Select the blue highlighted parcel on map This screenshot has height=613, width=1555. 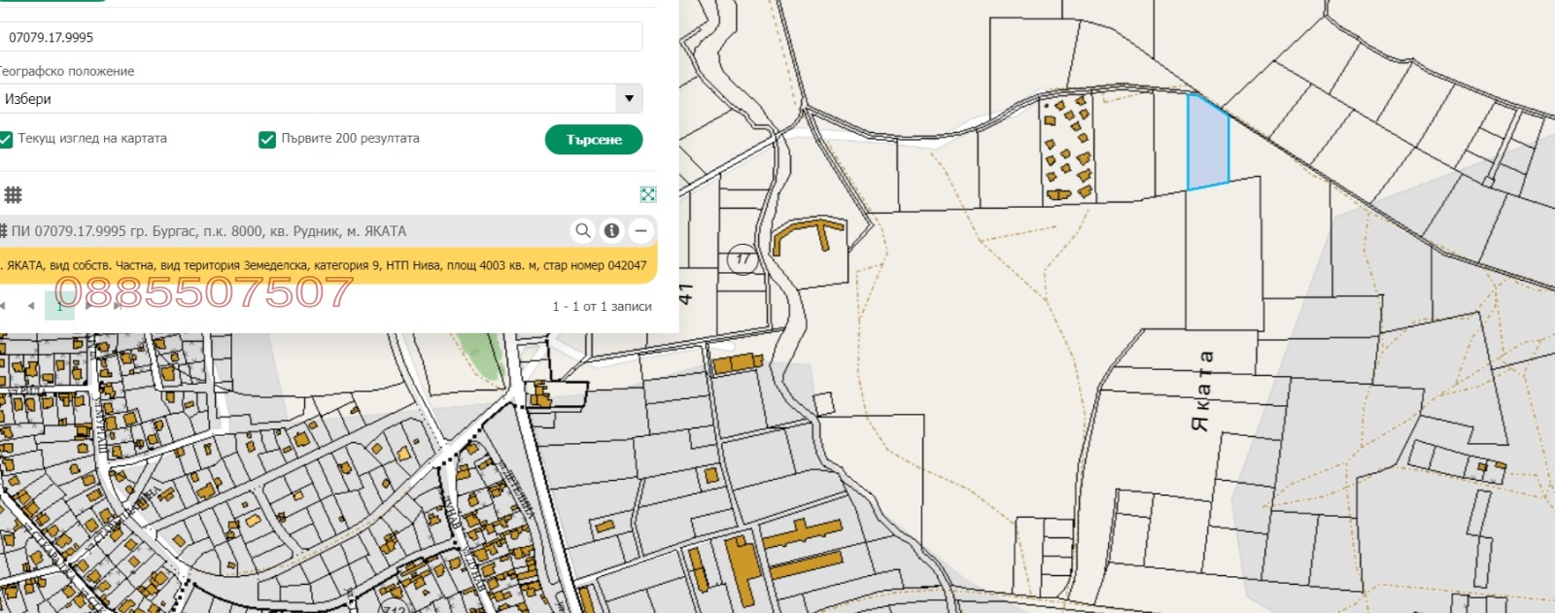pyautogui.click(x=1208, y=146)
